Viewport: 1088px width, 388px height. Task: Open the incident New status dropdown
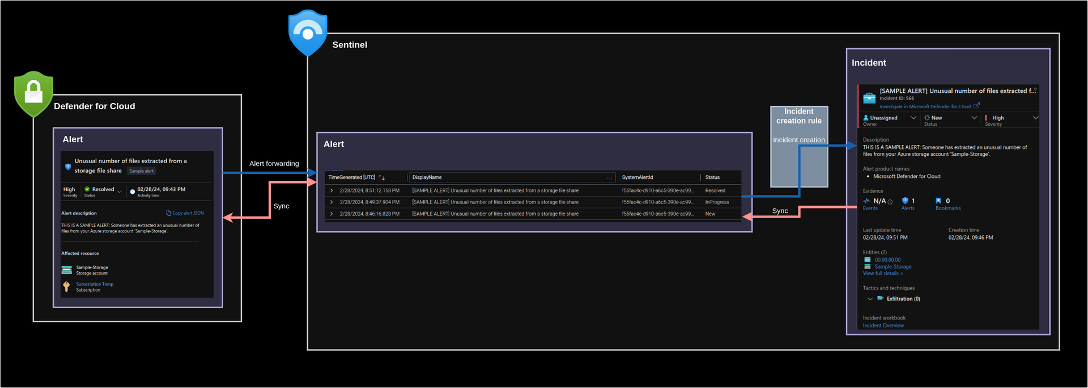[974, 118]
